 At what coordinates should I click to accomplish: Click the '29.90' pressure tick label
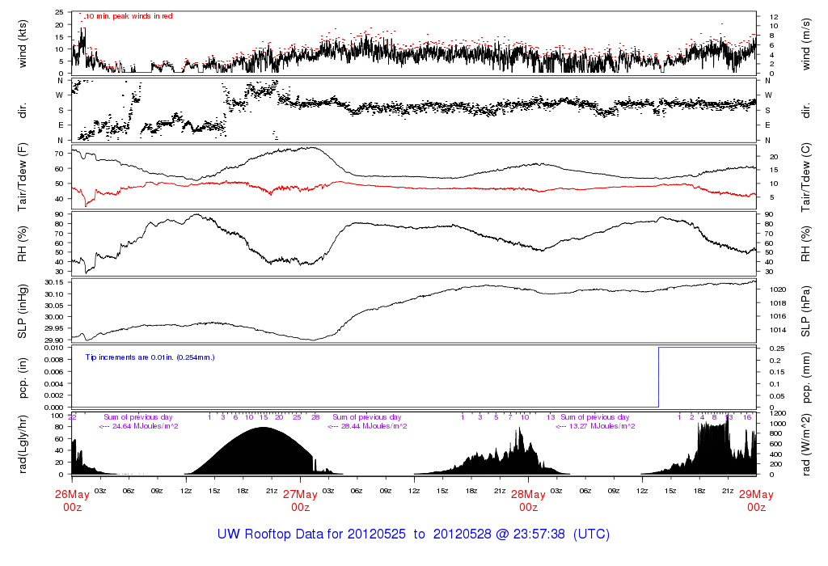54,340
